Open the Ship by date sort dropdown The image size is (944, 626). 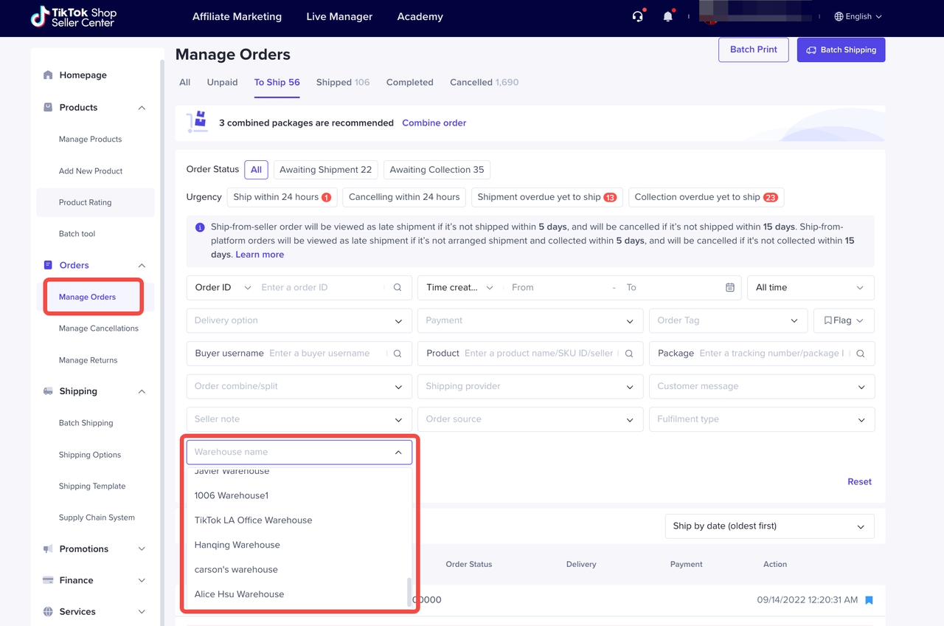click(768, 526)
